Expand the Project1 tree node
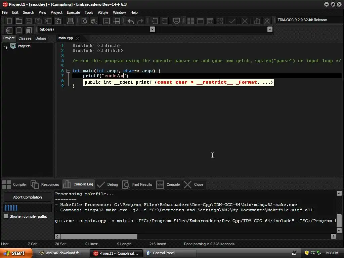The height and width of the screenshot is (258, 344). (7, 47)
